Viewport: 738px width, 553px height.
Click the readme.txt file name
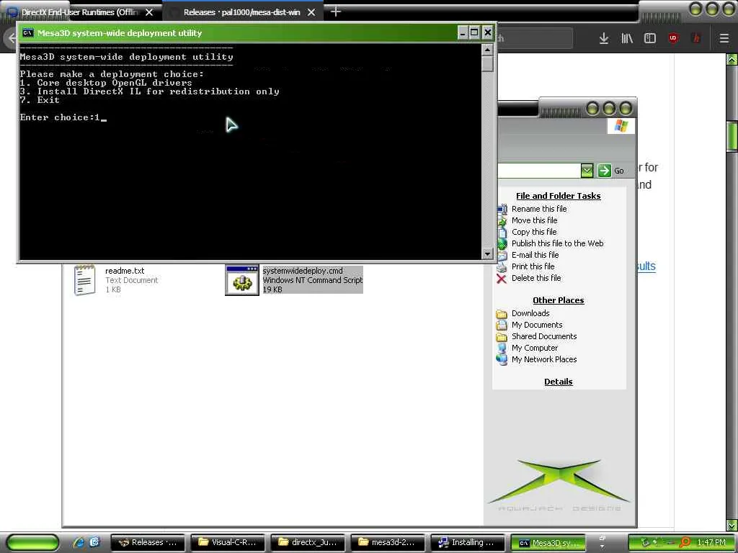click(x=125, y=271)
